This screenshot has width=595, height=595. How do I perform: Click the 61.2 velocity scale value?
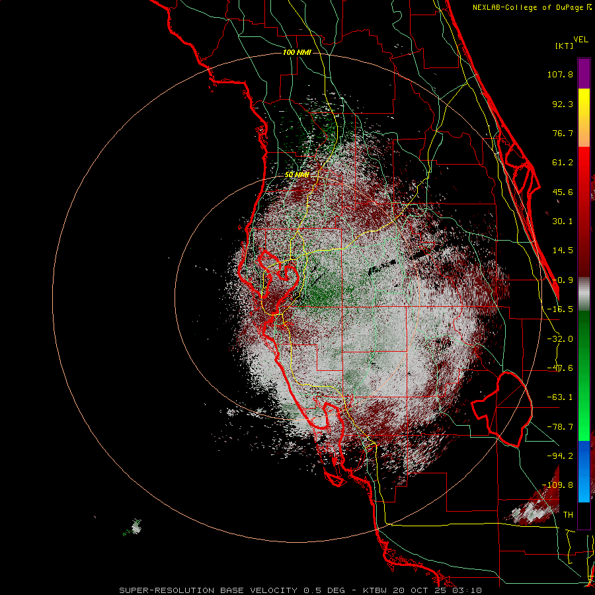tap(563, 163)
